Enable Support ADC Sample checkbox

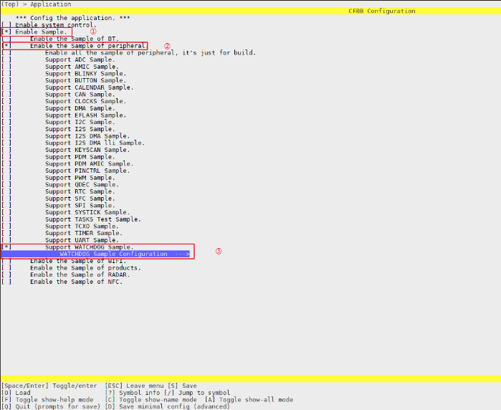click(6, 60)
